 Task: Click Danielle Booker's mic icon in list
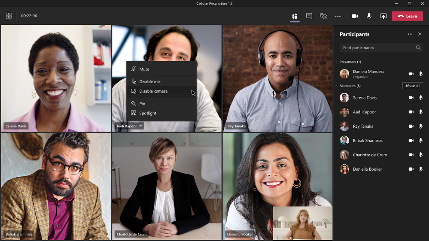coord(420,169)
